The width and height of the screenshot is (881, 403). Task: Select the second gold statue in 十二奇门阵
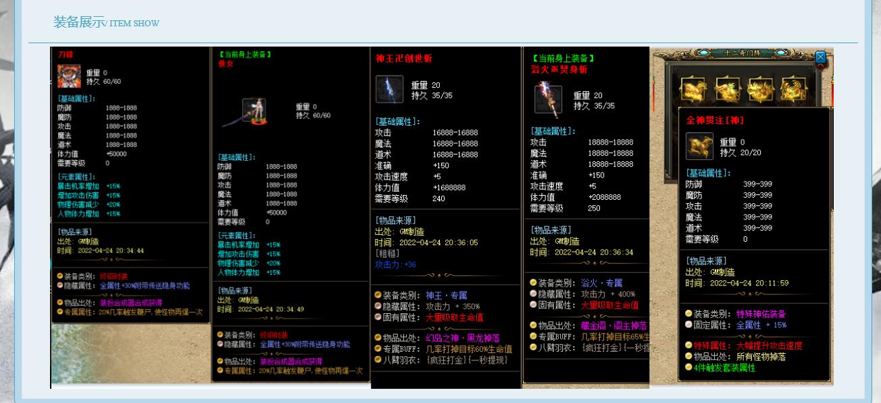tap(728, 88)
